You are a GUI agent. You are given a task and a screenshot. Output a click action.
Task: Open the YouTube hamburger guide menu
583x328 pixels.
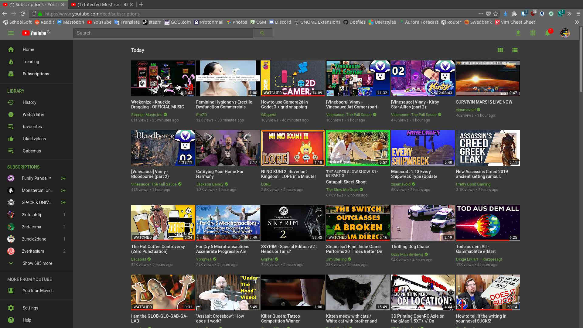pyautogui.click(x=11, y=33)
